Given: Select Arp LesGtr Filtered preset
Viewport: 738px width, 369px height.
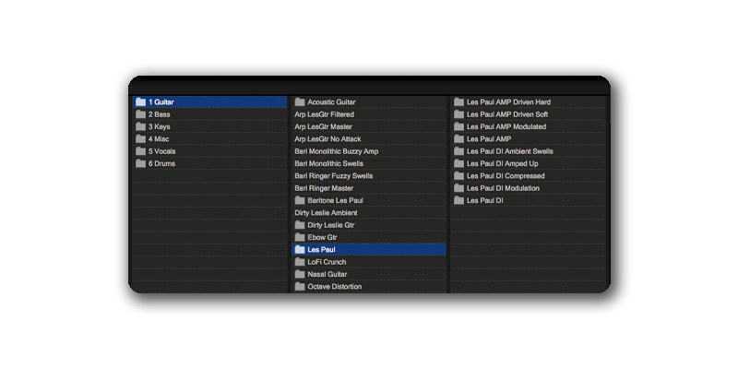Looking at the screenshot, I should pos(324,114).
